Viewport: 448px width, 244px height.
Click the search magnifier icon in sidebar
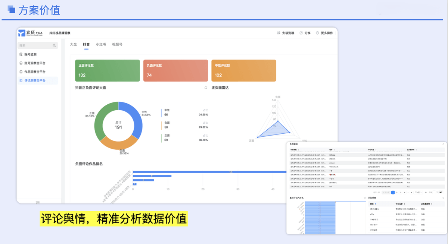tap(54, 45)
